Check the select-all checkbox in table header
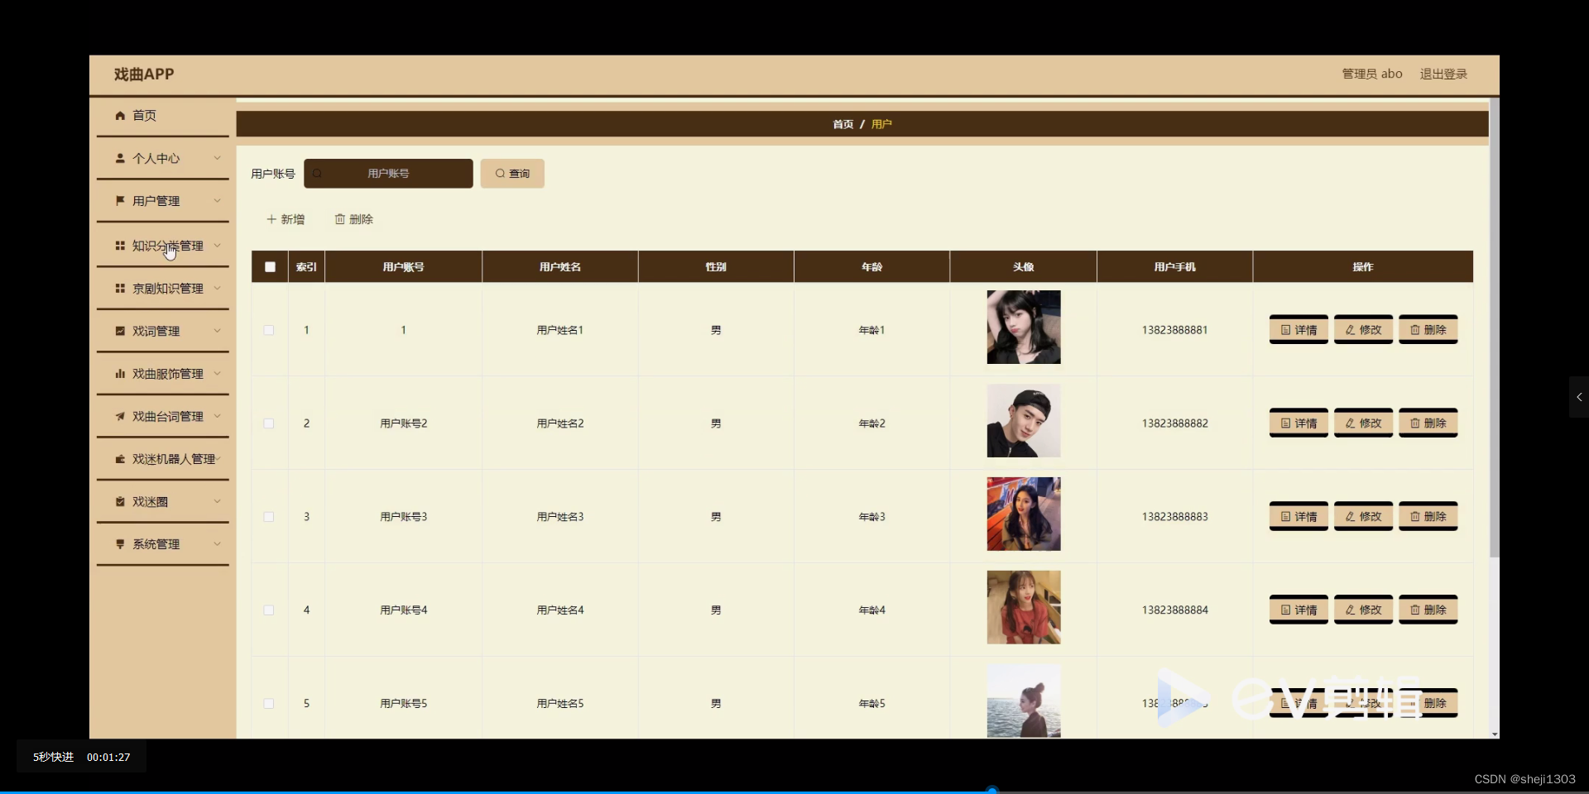 click(x=269, y=266)
